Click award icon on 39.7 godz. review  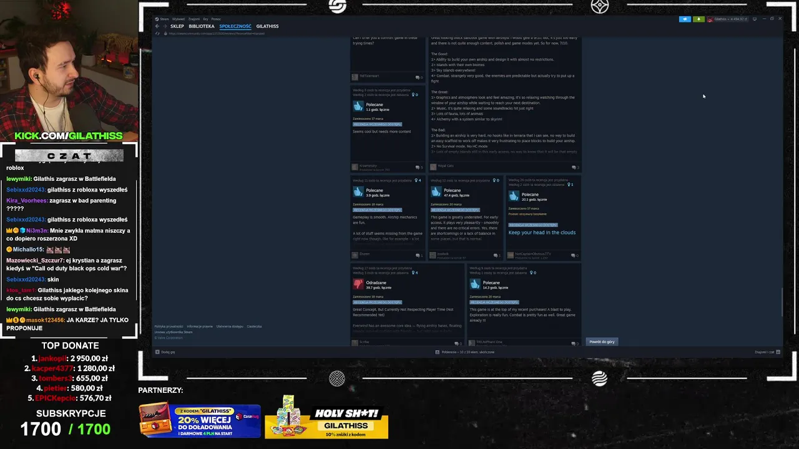click(414, 273)
